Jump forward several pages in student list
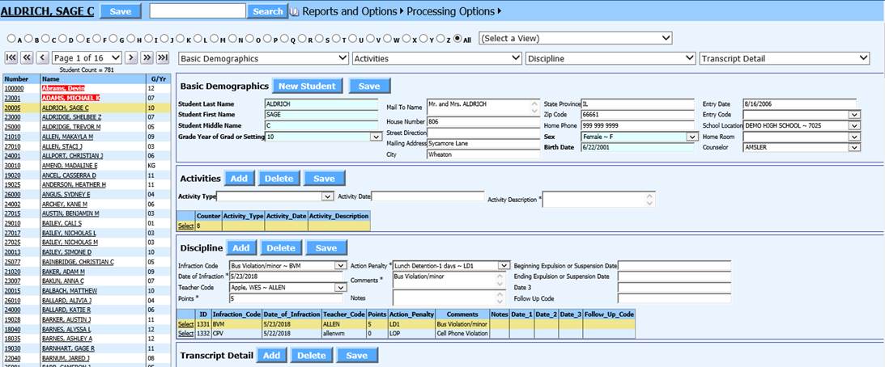 click(x=147, y=57)
